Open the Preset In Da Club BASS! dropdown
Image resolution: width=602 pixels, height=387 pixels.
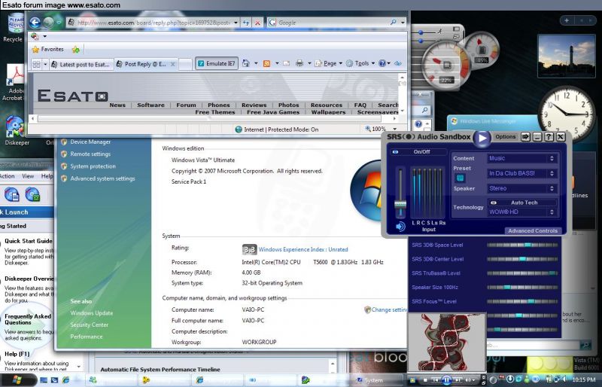pyautogui.click(x=521, y=173)
